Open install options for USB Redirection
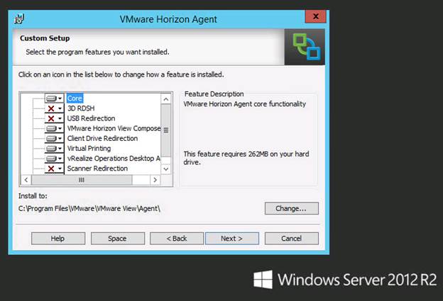 point(54,118)
